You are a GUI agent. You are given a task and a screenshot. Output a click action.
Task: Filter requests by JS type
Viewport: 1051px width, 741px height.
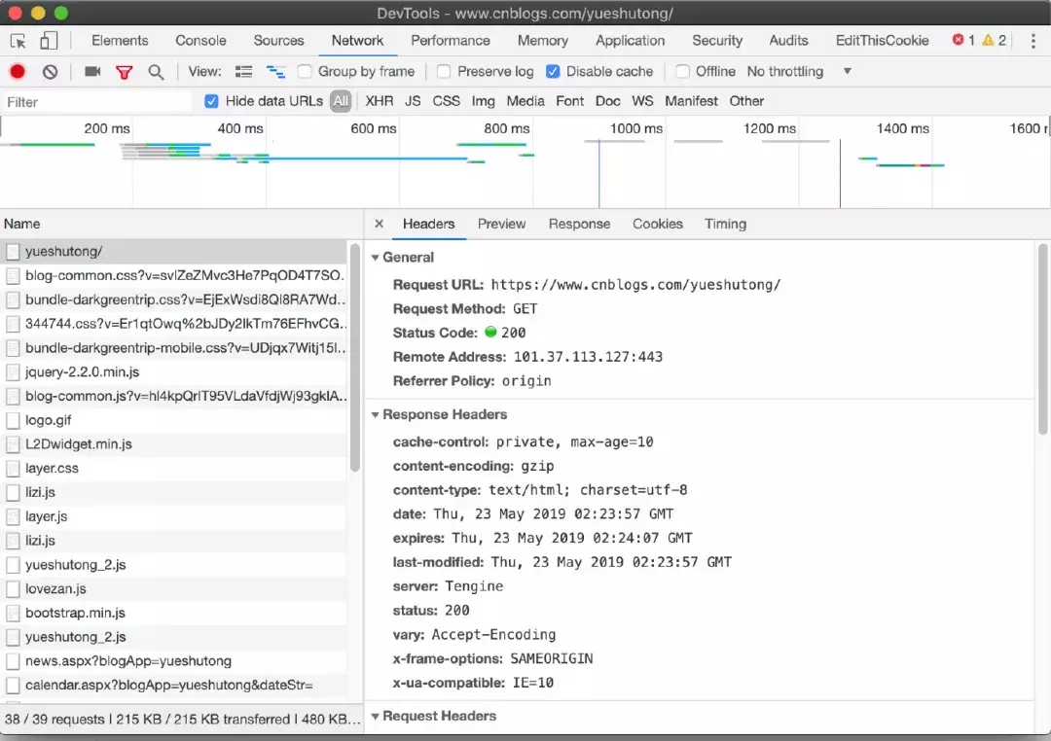[413, 101]
